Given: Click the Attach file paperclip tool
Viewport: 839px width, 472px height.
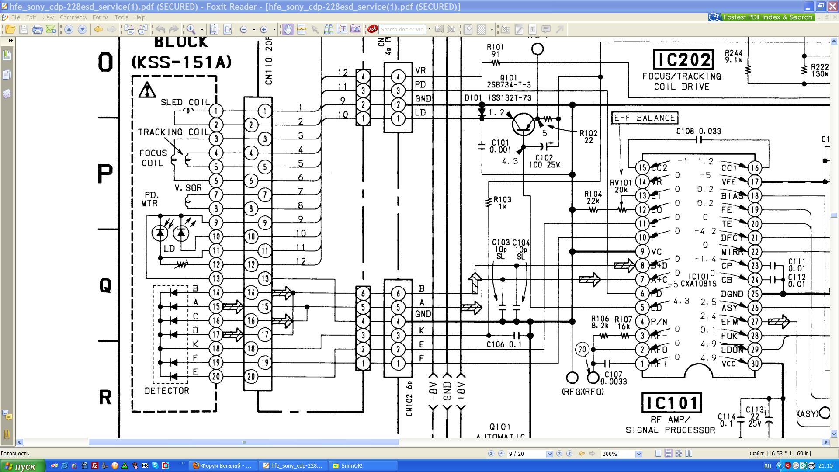Looking at the screenshot, I should [506, 29].
